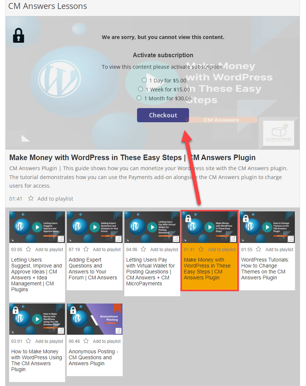Click title Letting Users Pay with Virtual Wallet
The height and width of the screenshot is (386, 306).
150,272
